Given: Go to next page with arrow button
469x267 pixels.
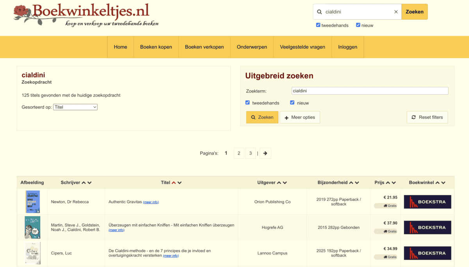Looking at the screenshot, I should coord(265,153).
